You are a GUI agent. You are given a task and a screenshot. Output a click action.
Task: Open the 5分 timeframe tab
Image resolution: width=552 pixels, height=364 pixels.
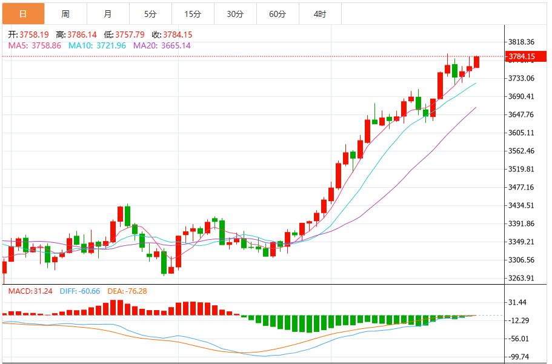(x=150, y=14)
